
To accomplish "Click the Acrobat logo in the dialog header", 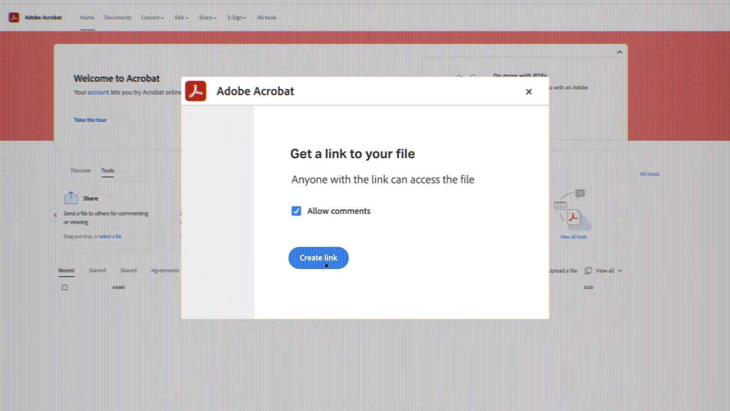I will (196, 91).
